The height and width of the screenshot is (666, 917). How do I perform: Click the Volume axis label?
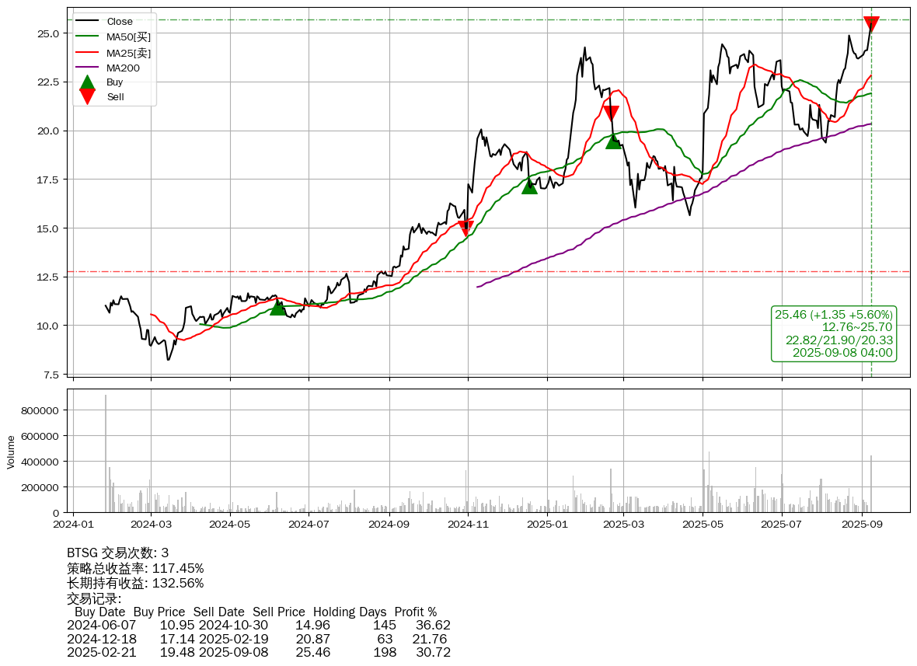[x=11, y=452]
